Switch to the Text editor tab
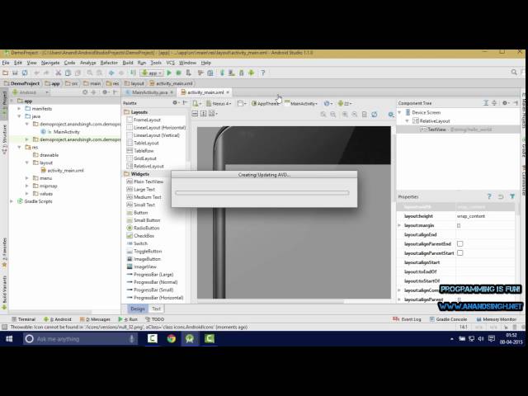 156,309
